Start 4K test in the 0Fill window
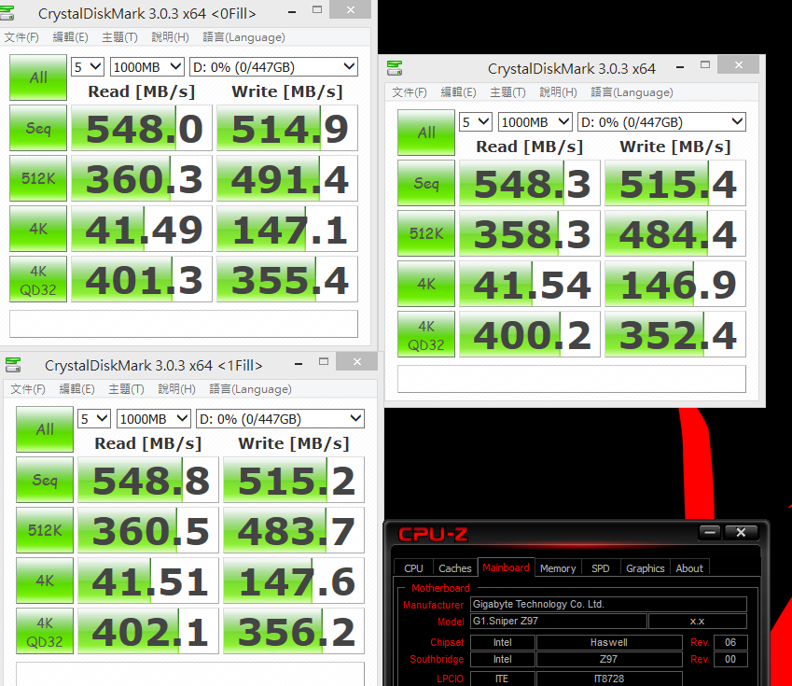 pos(38,229)
